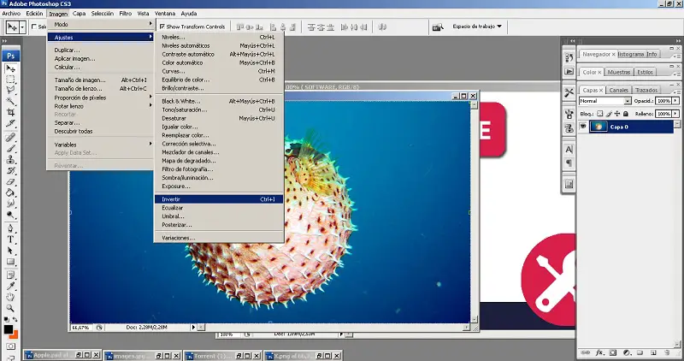Toggle lock transparent pixels button
This screenshot has height=361, width=684.
tap(600, 114)
